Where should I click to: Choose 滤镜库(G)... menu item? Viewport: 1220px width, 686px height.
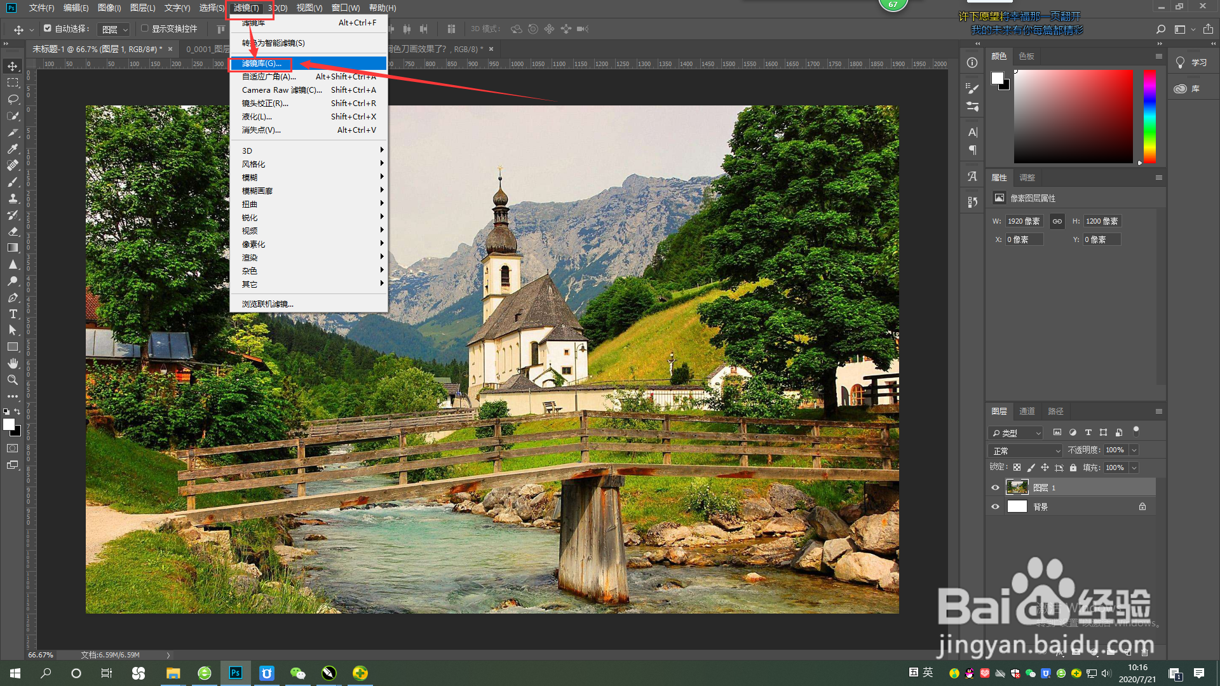tap(309, 64)
